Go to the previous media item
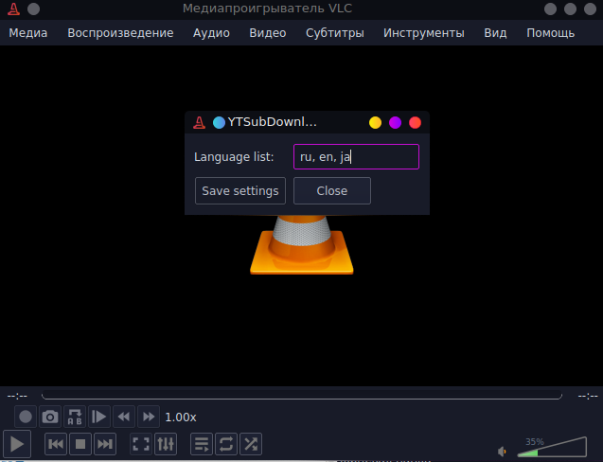The width and height of the screenshot is (603, 462). click(x=56, y=444)
